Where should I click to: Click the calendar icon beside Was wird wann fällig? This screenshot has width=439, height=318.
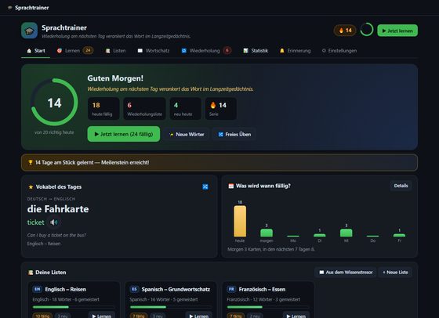231,186
